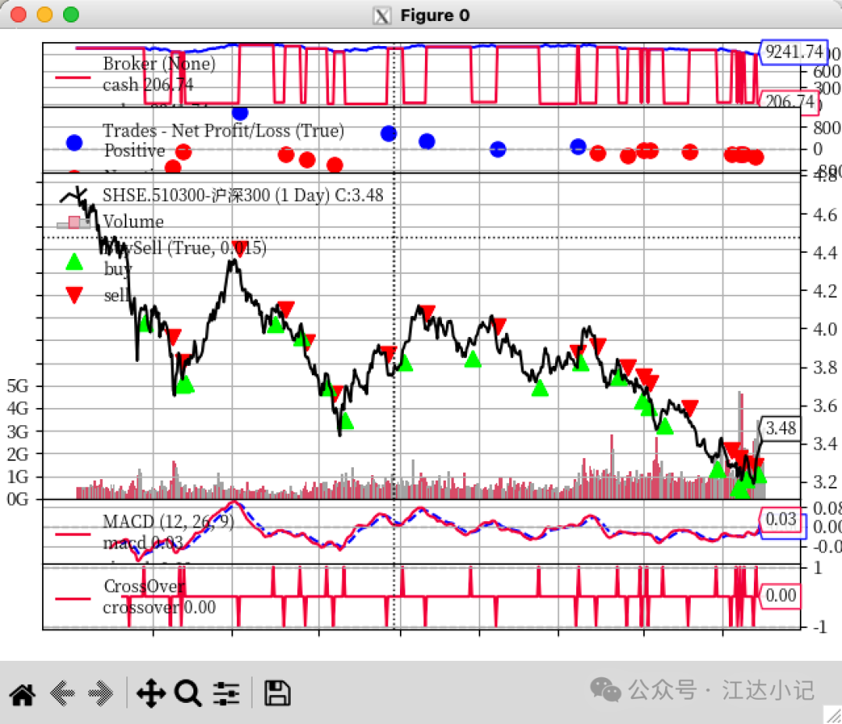Open the configure subplots sliders dialog
Image resolution: width=842 pixels, height=724 pixels.
(x=228, y=693)
